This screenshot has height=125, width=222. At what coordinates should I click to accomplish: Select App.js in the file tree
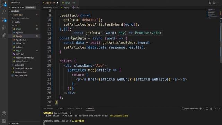tap(24, 36)
